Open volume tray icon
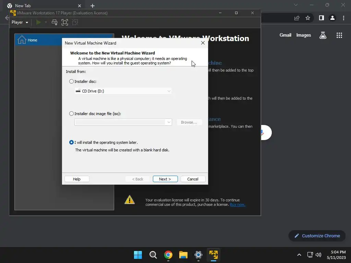This screenshot has height=263, width=351. [x=318, y=255]
